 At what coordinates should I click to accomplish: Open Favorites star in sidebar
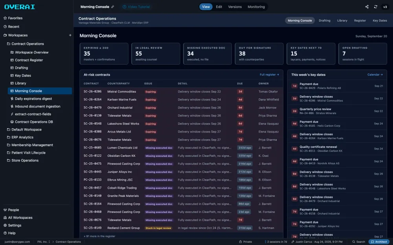pos(13,18)
